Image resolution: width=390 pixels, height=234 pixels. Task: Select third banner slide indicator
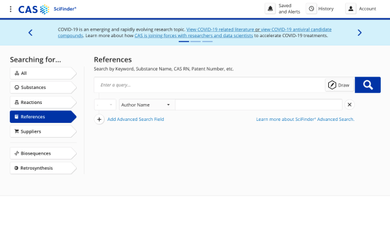pos(207,42)
